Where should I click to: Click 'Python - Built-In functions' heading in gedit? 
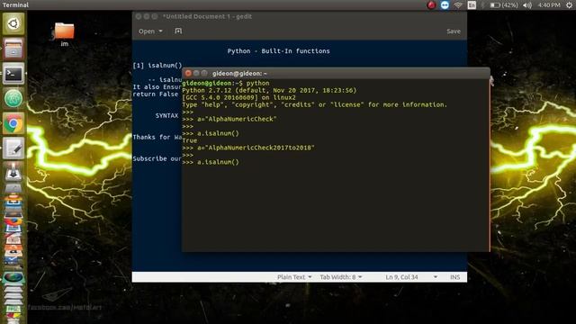coord(278,51)
